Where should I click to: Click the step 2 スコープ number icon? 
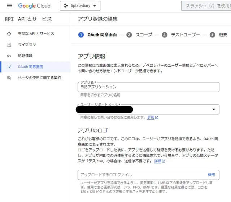pyautogui.click(x=129, y=35)
